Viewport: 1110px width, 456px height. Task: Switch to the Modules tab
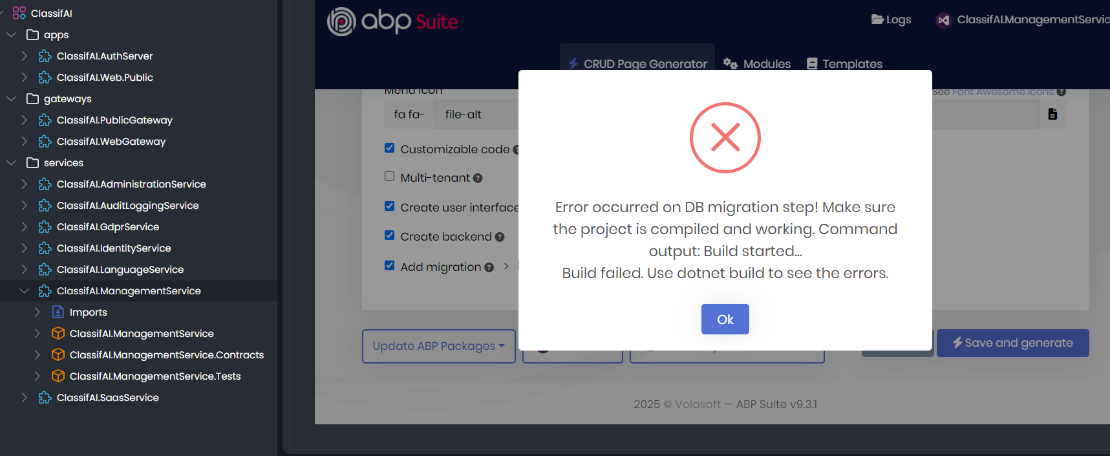[757, 63]
